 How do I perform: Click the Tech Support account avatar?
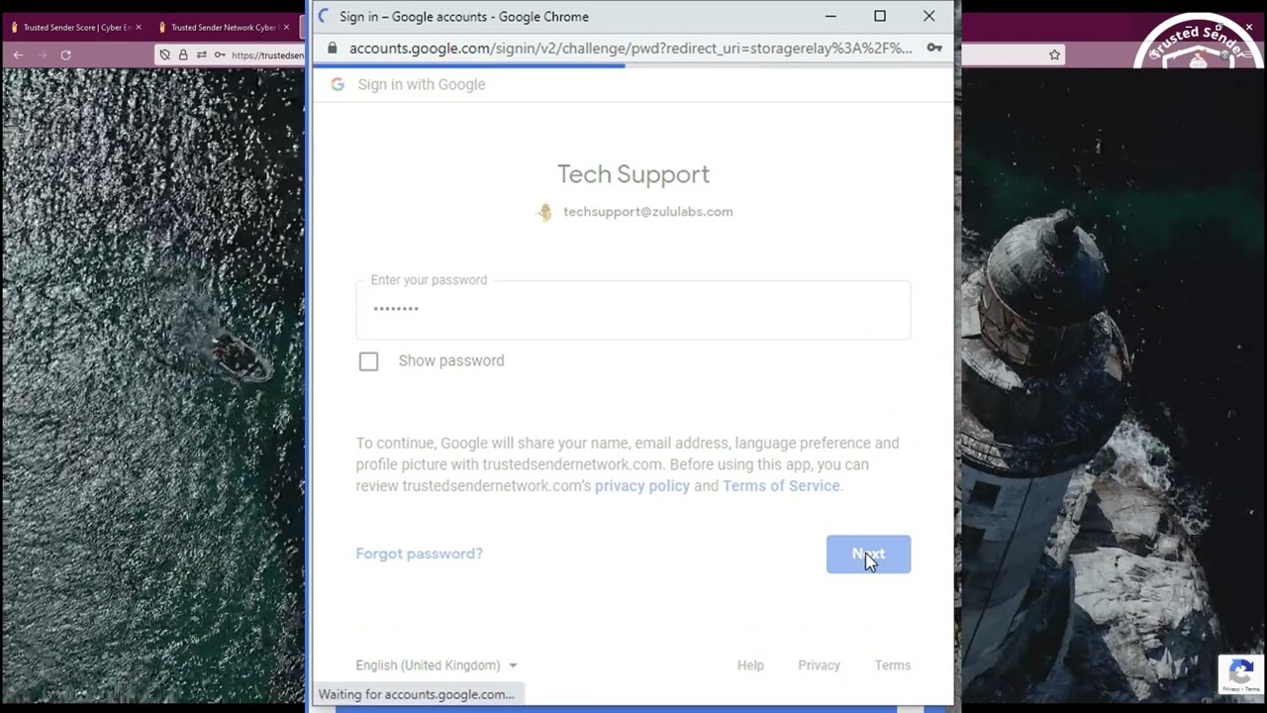544,212
